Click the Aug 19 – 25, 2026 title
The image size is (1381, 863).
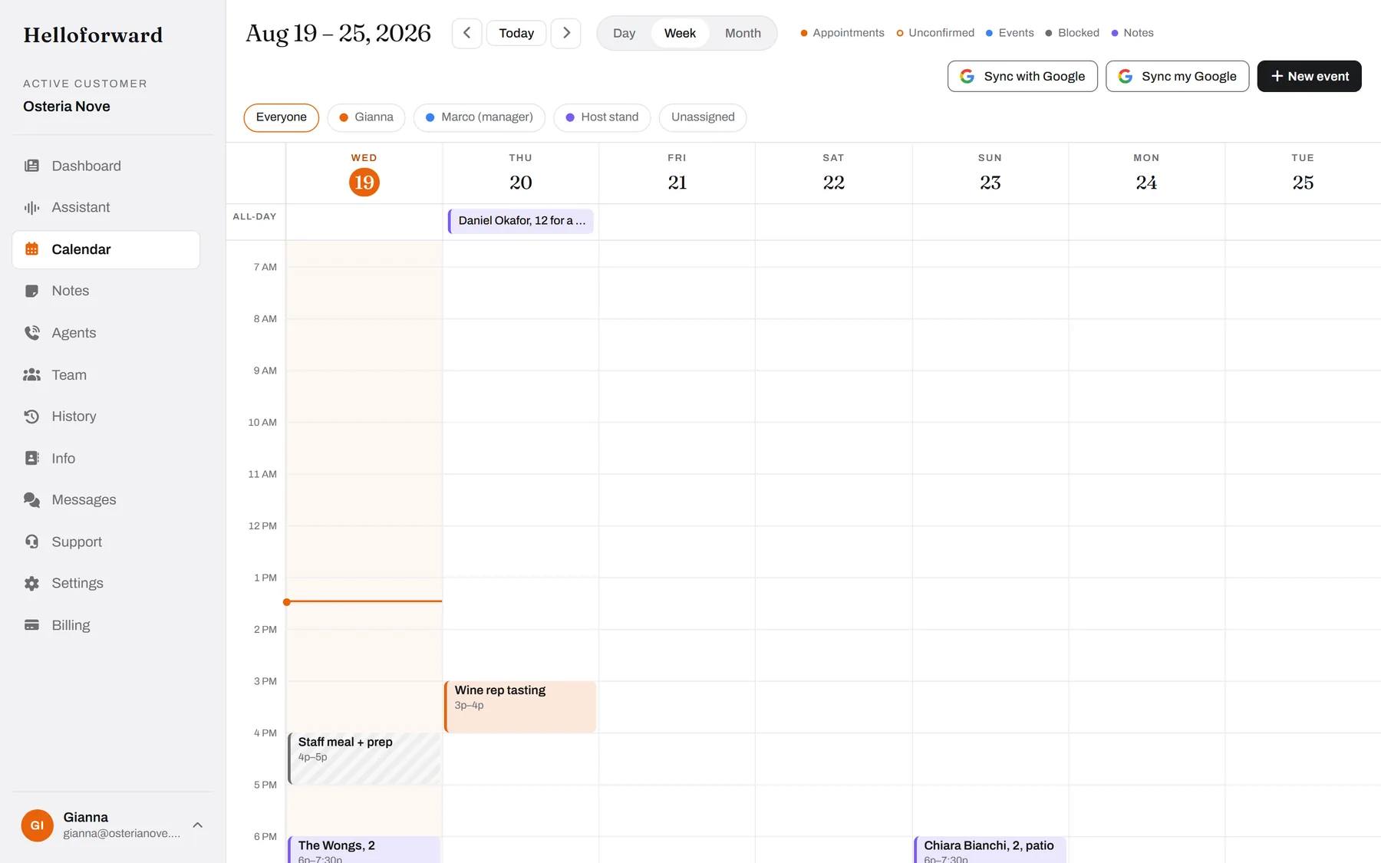tap(338, 33)
